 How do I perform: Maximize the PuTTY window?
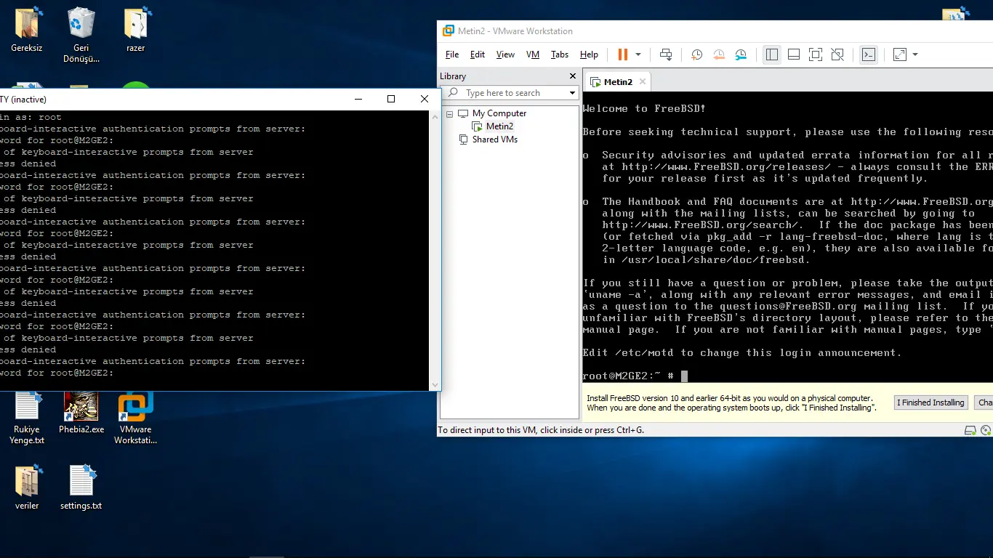391,99
